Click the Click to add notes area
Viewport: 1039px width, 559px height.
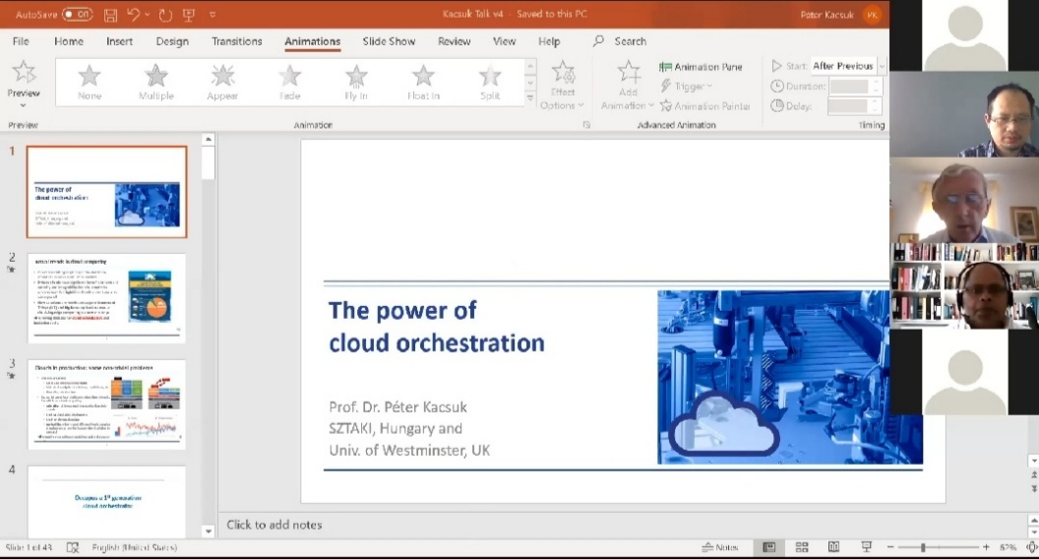point(275,525)
